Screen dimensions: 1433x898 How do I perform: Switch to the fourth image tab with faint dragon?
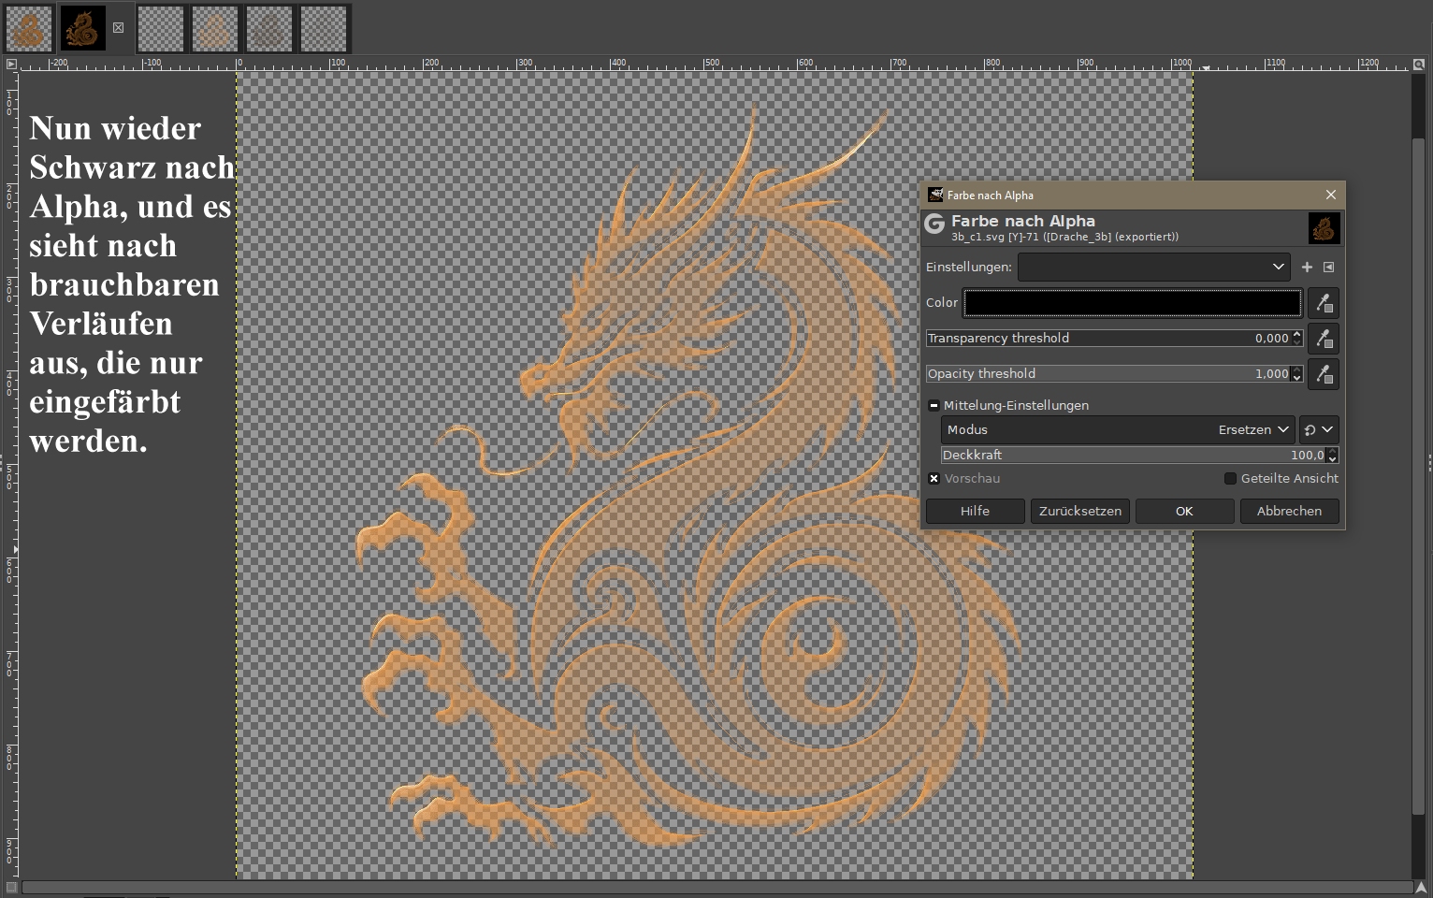click(215, 28)
